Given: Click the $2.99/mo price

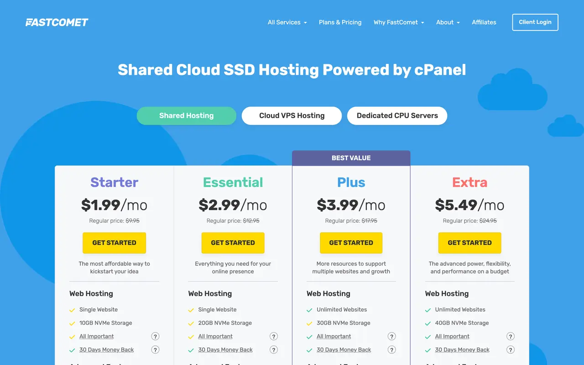Looking at the screenshot, I should tap(233, 205).
